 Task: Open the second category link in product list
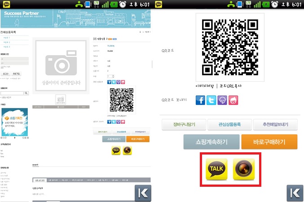pos(7,42)
